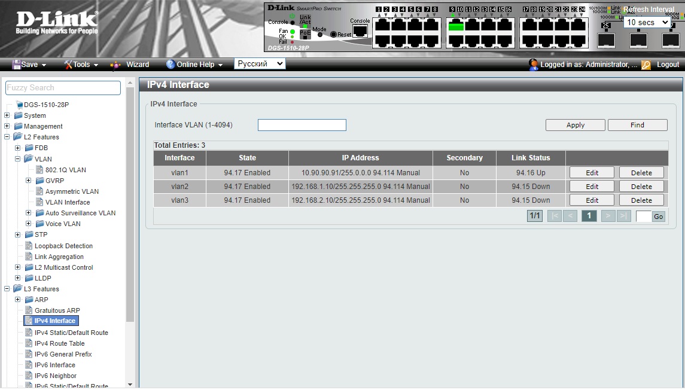Click the Find button

click(x=637, y=125)
